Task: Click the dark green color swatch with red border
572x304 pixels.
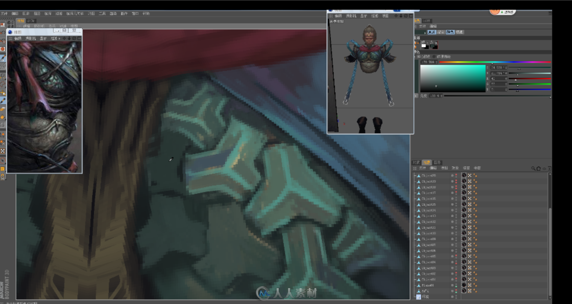Action: coord(434,45)
